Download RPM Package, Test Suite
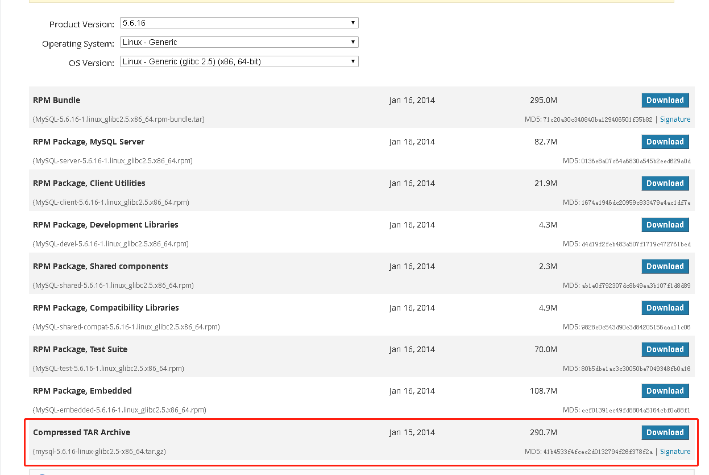This screenshot has height=475, width=709. (665, 349)
